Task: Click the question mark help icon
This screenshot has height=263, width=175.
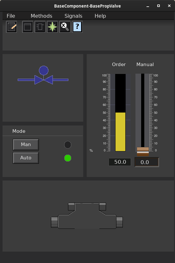Action: click(77, 27)
